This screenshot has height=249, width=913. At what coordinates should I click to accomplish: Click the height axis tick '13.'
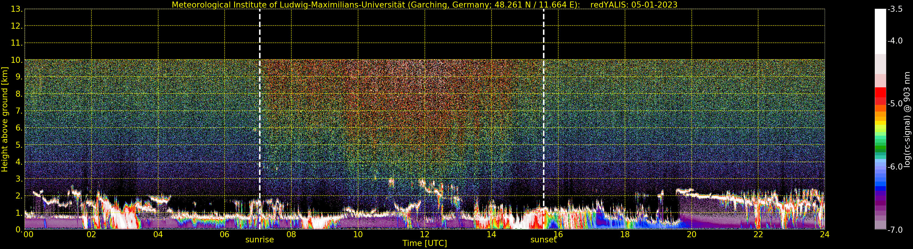[17, 9]
